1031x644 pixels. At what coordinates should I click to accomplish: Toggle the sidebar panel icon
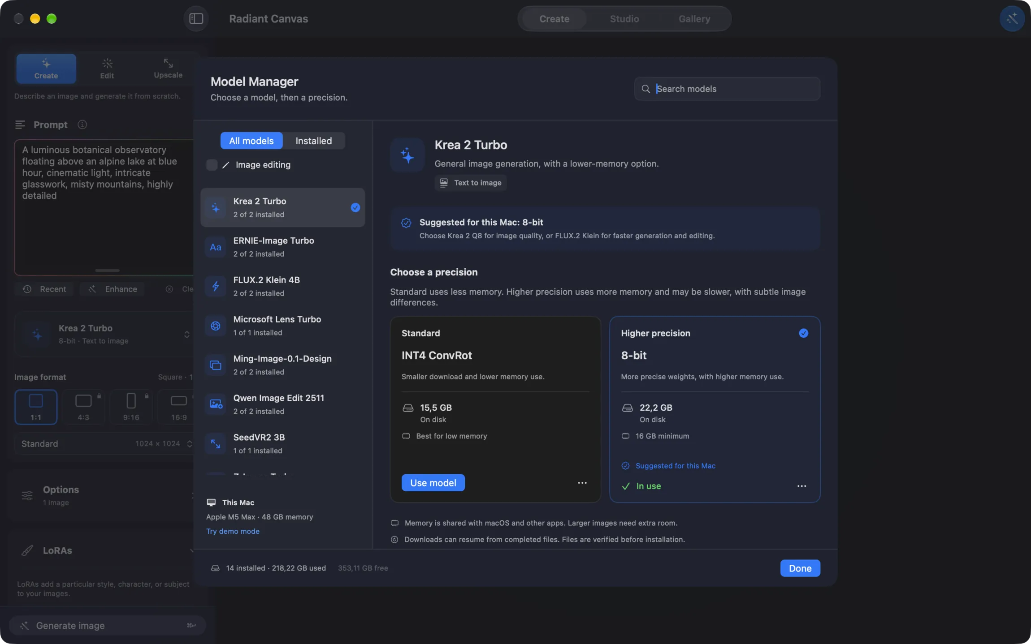[196, 18]
